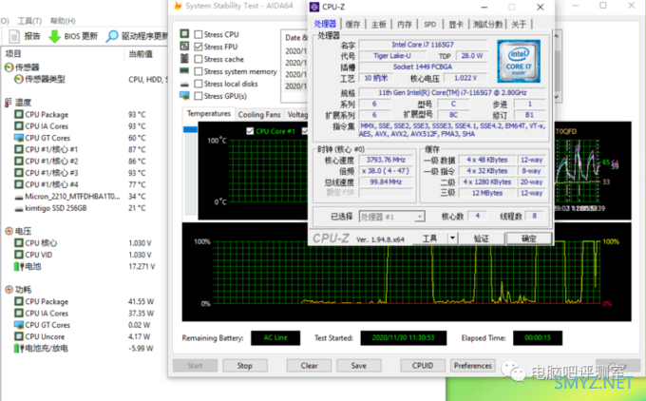Viewport: 646px width, 401px height.
Task: Select the CPU VID 1.030 V row
Action: click(x=85, y=255)
